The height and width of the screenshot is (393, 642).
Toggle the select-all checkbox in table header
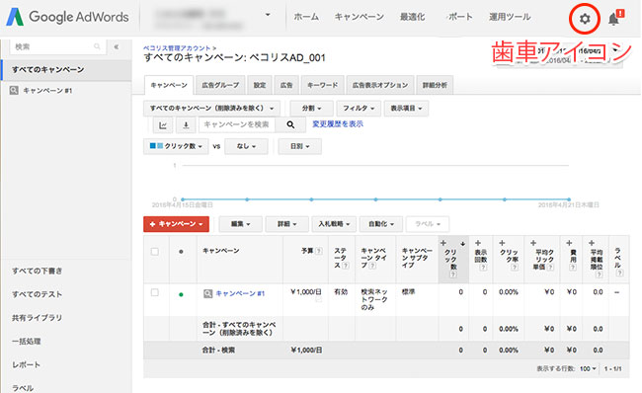[155, 252]
